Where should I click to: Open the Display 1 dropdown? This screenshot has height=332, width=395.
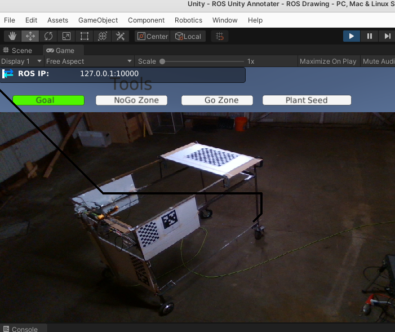coord(21,61)
